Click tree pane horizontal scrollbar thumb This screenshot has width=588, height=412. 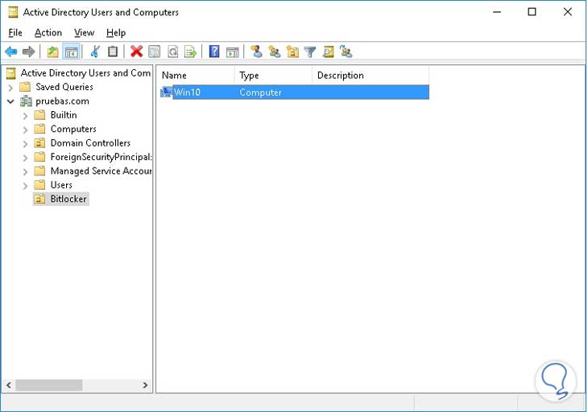[x=49, y=385]
